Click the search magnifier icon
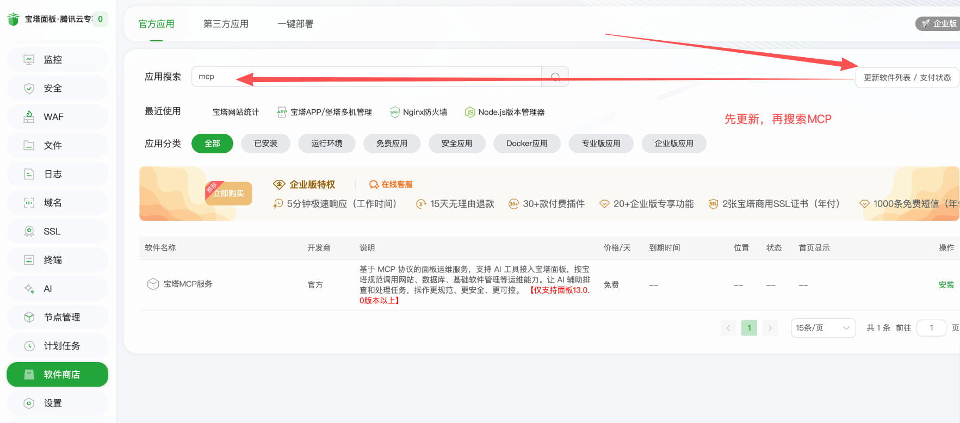 555,77
